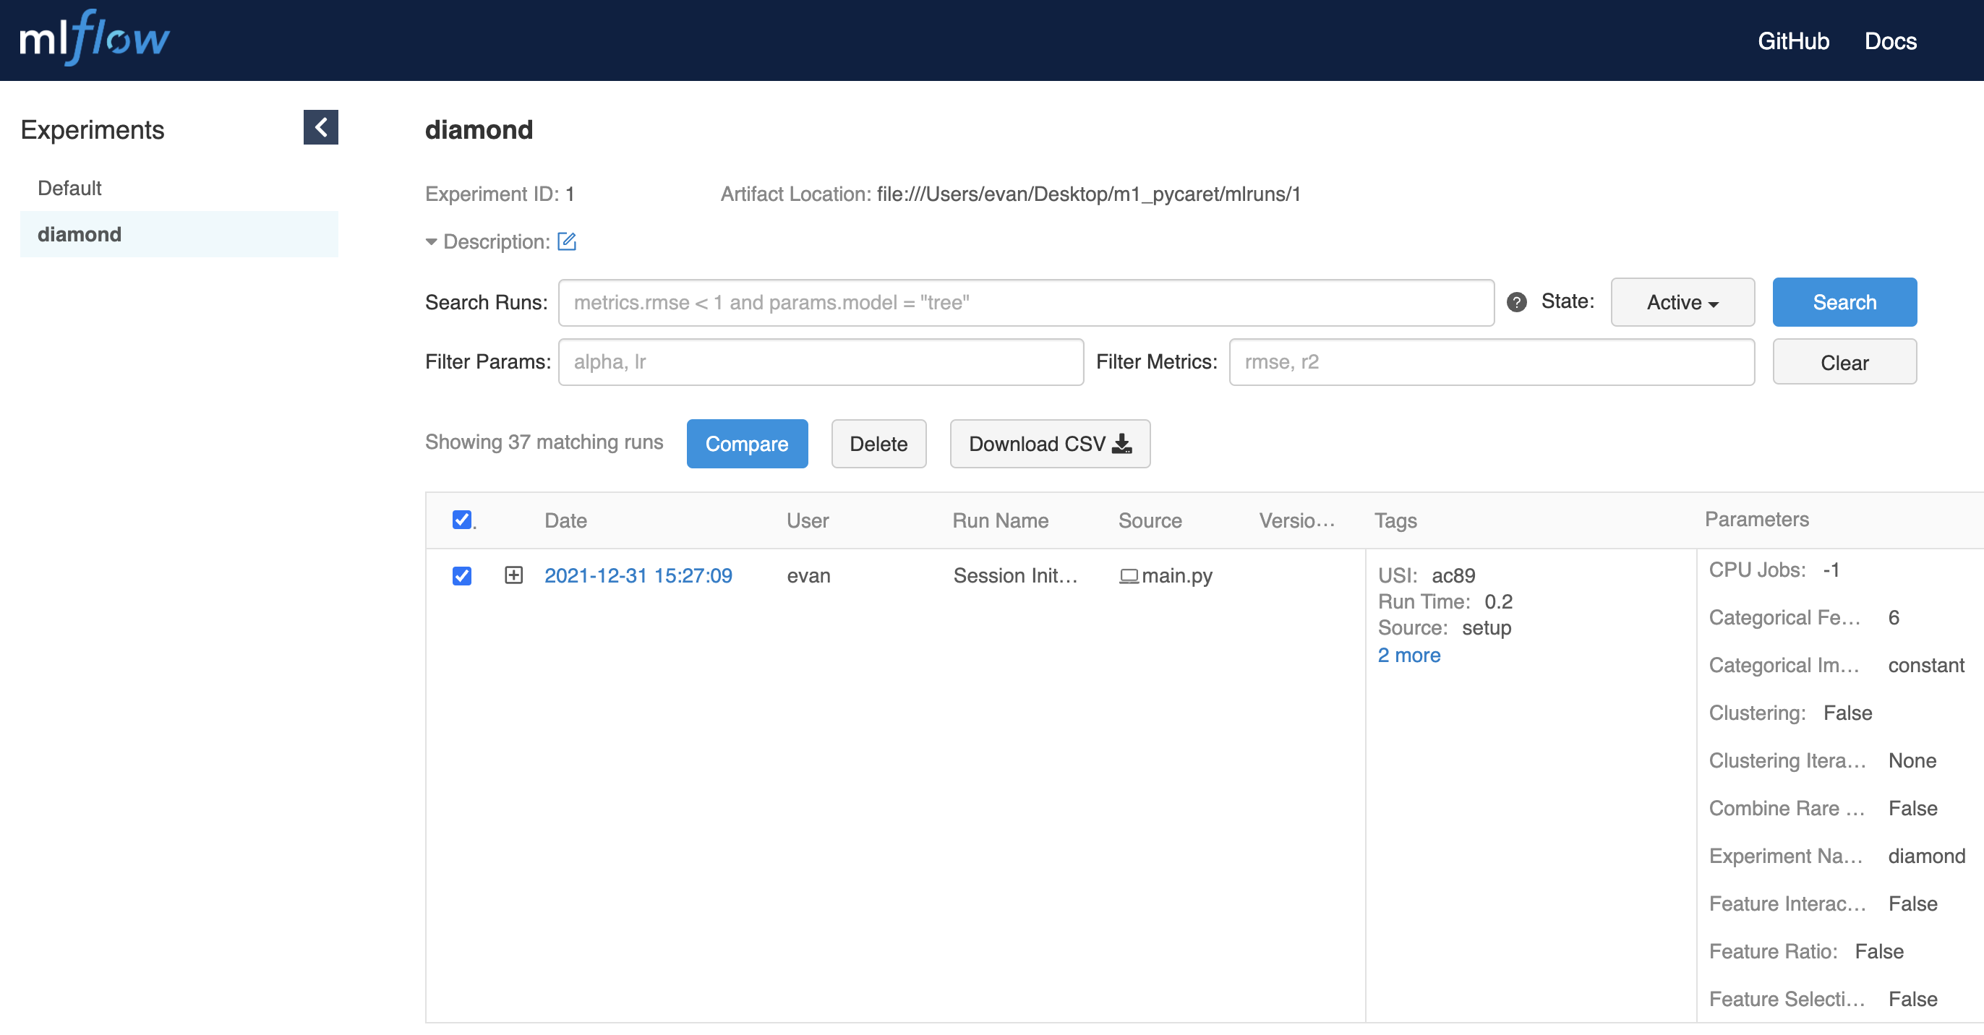This screenshot has height=1035, width=1984.
Task: Open the State dropdown set to Active
Action: 1682,302
